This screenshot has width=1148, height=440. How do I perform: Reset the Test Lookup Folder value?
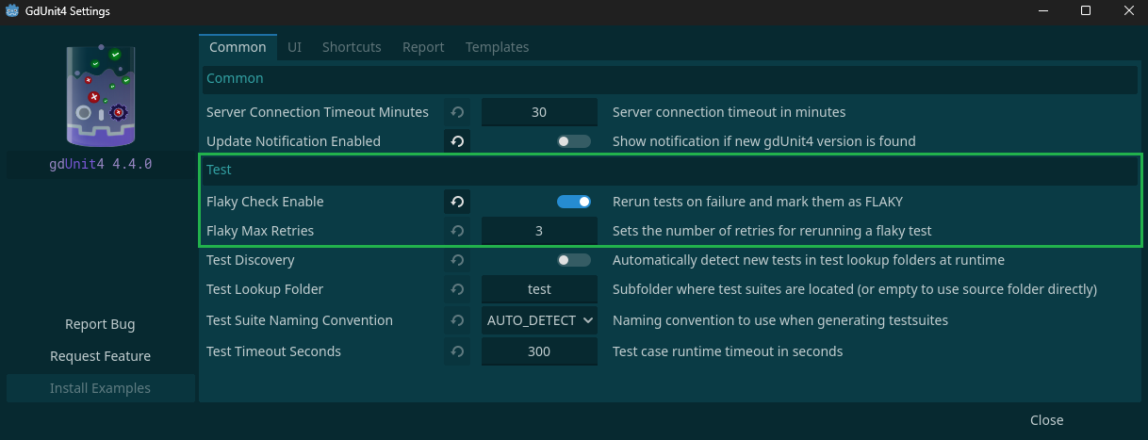(457, 289)
